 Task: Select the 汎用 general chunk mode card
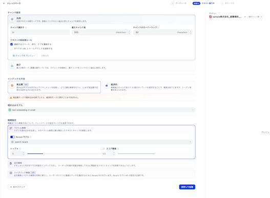(x=101, y=19)
